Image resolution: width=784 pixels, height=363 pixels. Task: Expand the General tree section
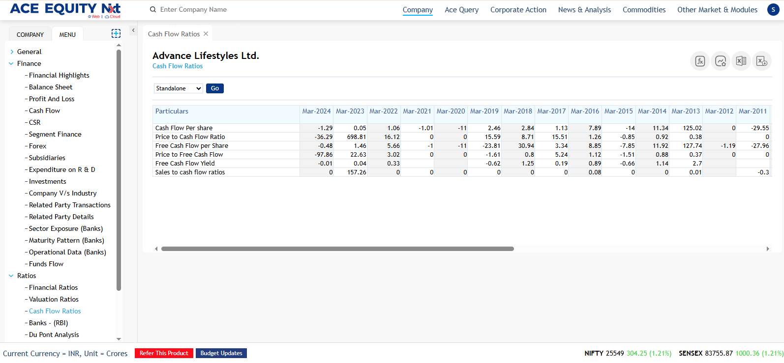coord(12,52)
